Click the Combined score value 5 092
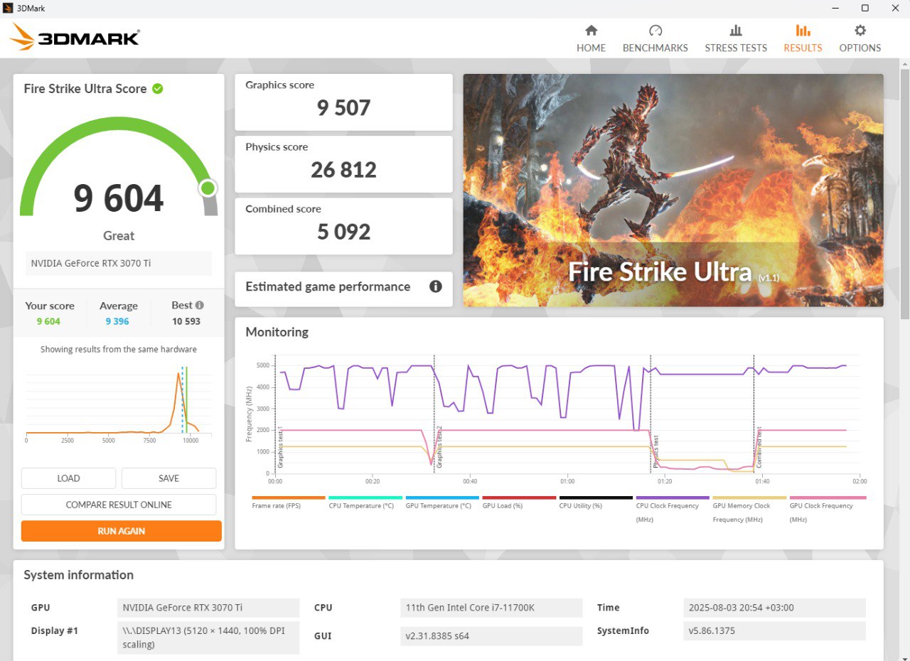 (344, 232)
